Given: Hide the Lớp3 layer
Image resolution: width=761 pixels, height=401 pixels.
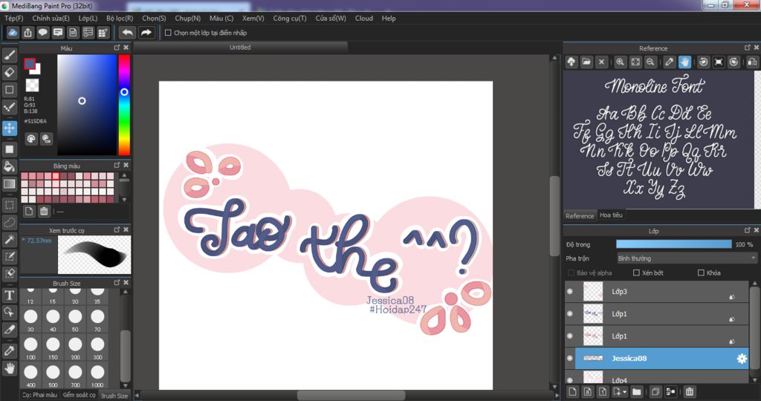Looking at the screenshot, I should [x=570, y=291].
